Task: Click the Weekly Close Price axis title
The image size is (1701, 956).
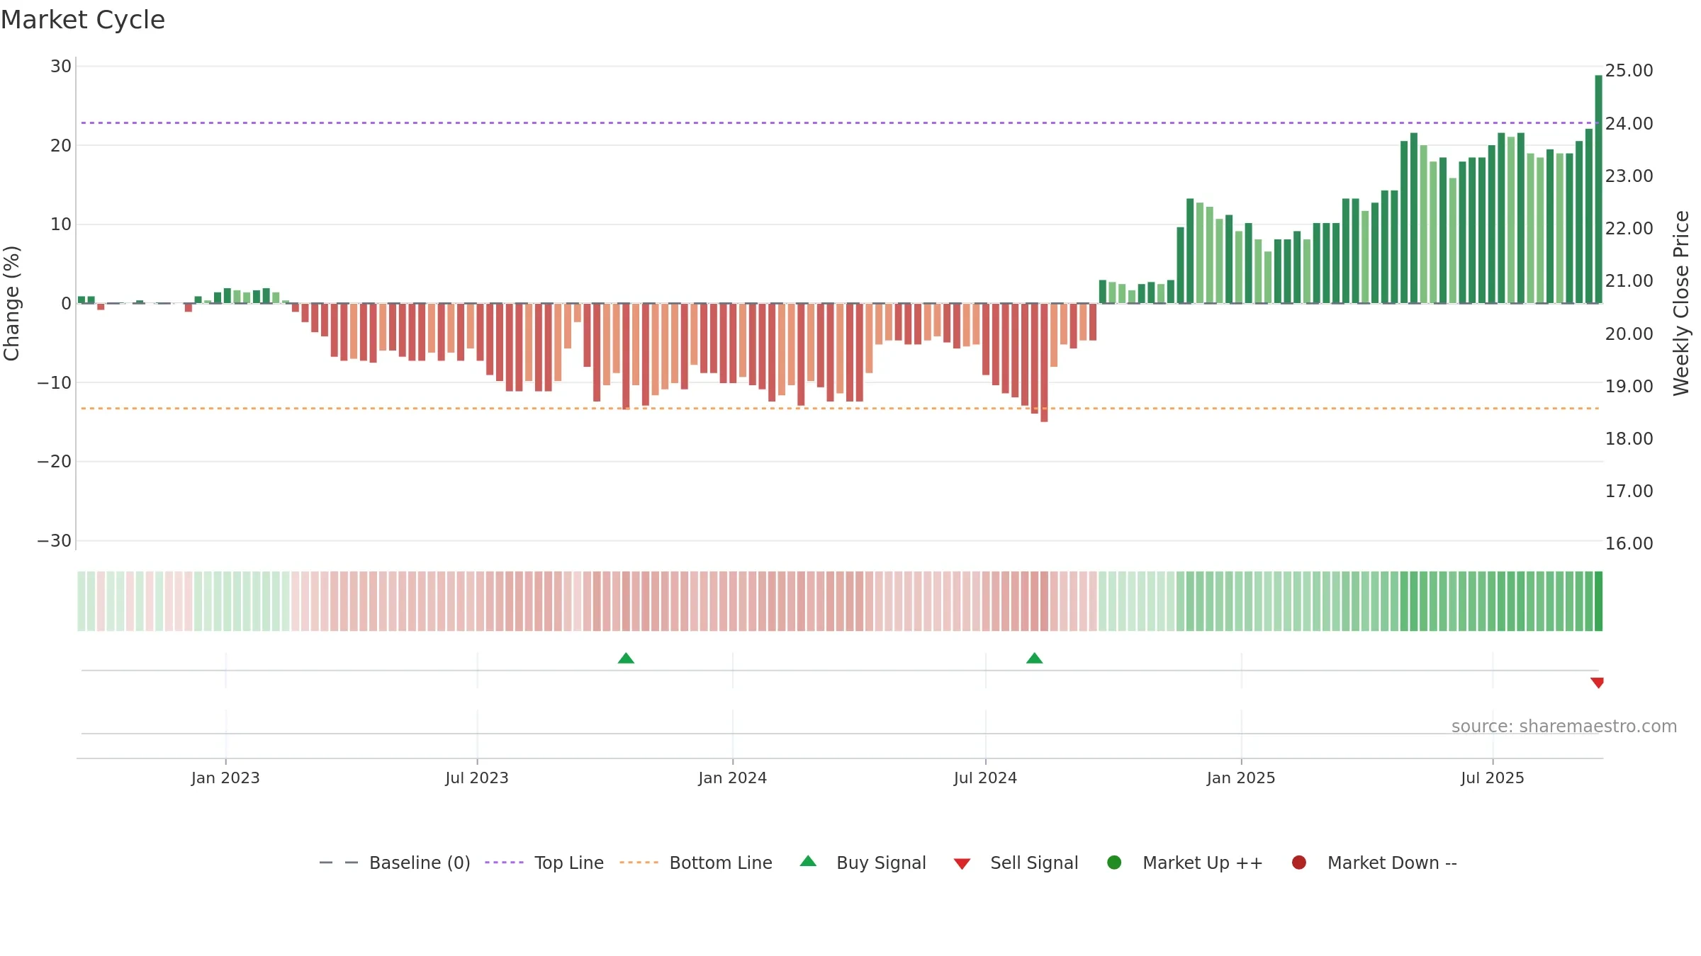Action: coord(1681,303)
